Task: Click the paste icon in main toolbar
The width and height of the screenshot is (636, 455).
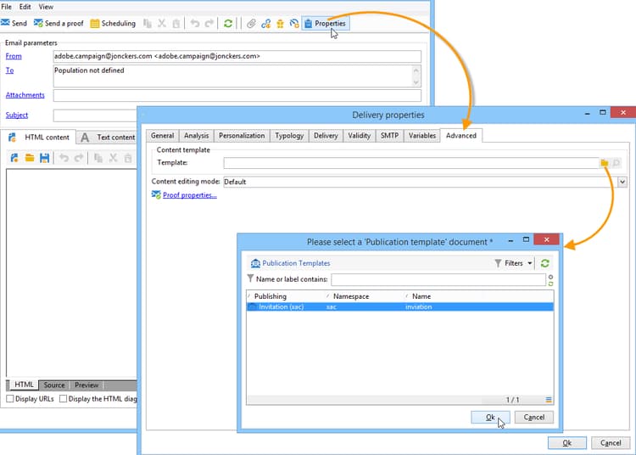Action: 176,24
